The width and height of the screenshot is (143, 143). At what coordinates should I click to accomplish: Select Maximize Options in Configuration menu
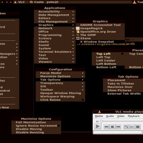[60, 76]
